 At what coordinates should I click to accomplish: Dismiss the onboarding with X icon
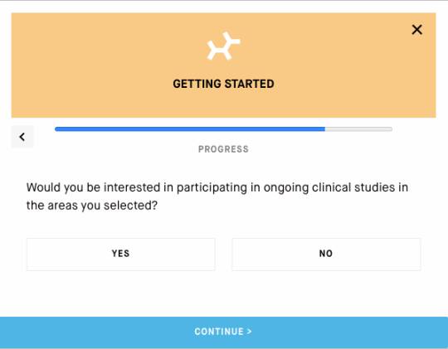coord(416,29)
